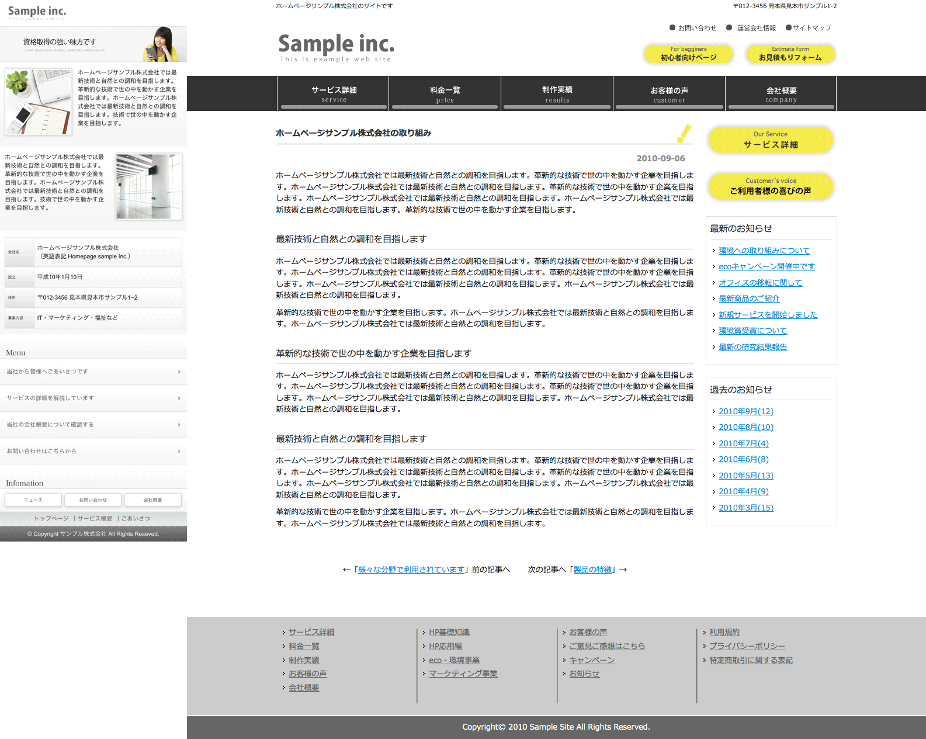
Task: Expand 当社から皆様へごあいさつです menu item
Action: [93, 372]
